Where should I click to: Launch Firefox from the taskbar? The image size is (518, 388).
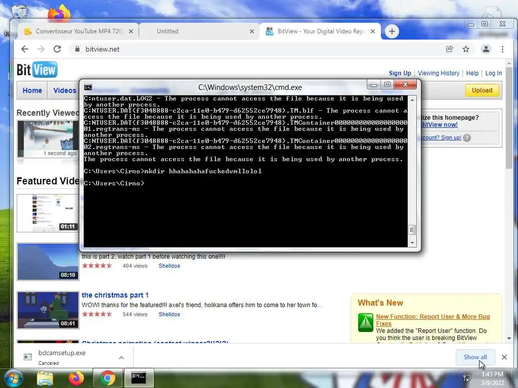(x=76, y=378)
